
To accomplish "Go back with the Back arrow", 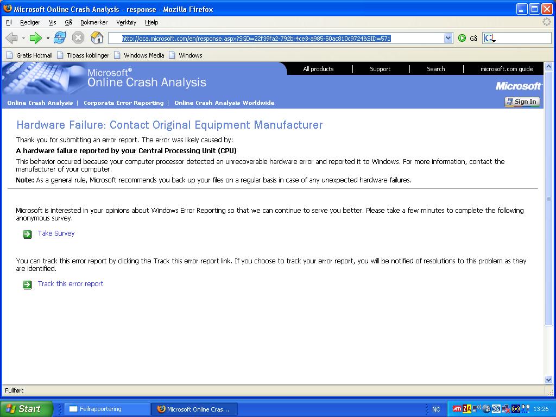I will (12, 38).
